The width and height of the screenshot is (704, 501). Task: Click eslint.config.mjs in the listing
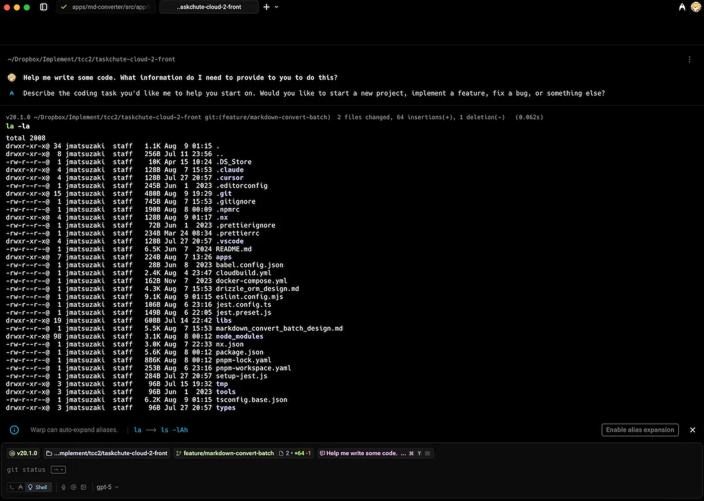pos(249,297)
